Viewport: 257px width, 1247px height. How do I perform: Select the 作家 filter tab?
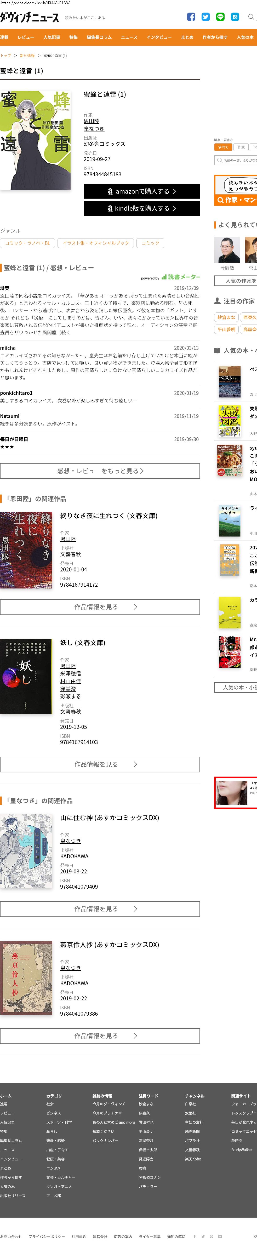[x=241, y=147]
